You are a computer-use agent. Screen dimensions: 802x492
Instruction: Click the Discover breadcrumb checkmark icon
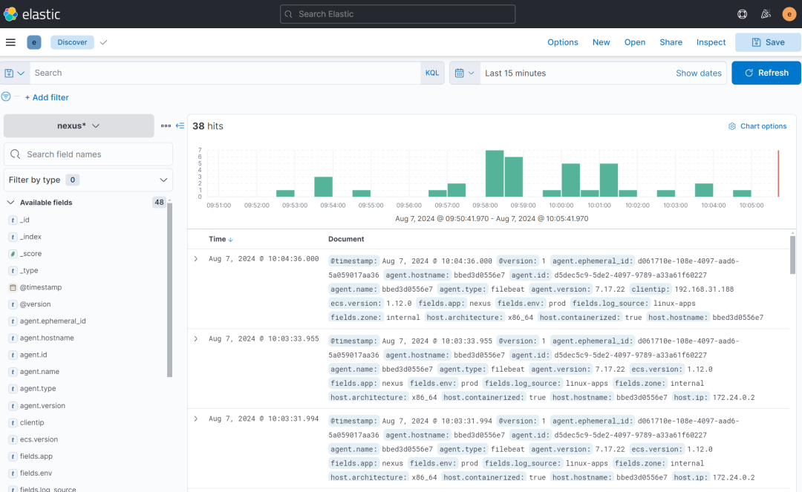click(104, 42)
